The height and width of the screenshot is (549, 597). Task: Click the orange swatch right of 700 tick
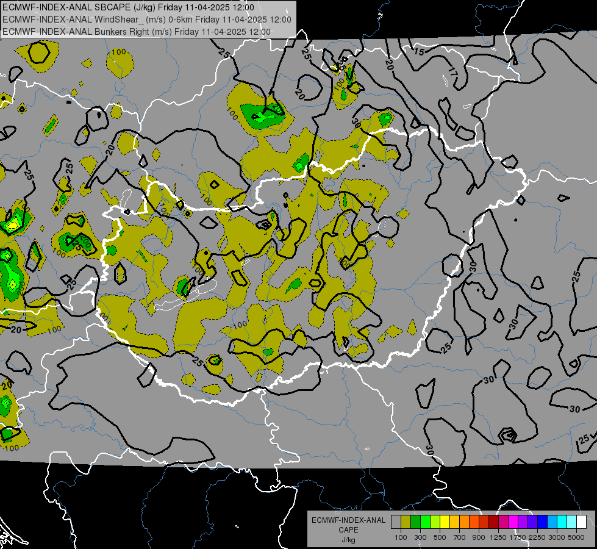click(464, 522)
